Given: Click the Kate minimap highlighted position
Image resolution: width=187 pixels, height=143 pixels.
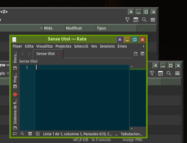Looking at the screenshot, I should click(138, 69).
